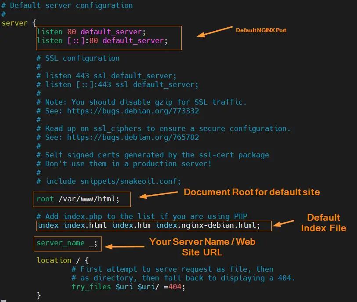This screenshot has height=302, width=357.
Task: Click the 'Don't use them in a production server!' line
Action: pos(124,164)
